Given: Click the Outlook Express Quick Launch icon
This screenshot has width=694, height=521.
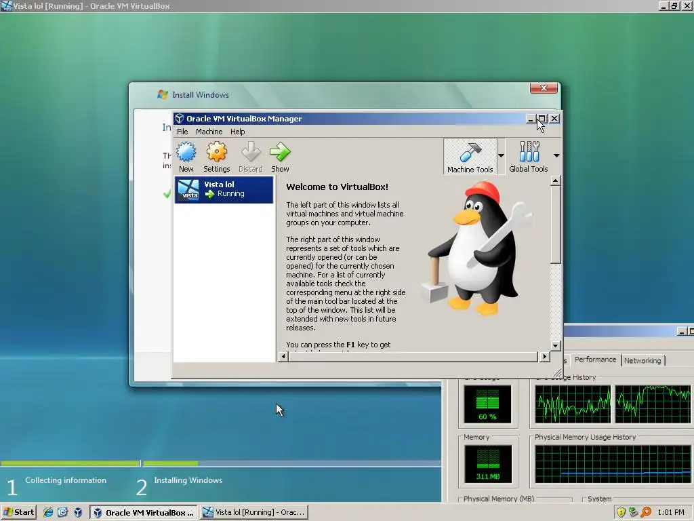Looking at the screenshot, I should 62,512.
